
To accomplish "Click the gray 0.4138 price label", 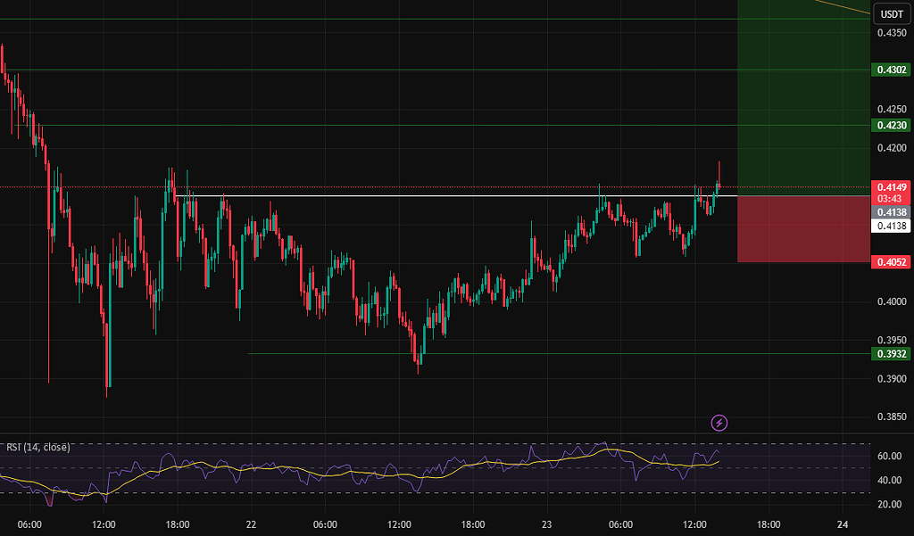I will point(892,212).
